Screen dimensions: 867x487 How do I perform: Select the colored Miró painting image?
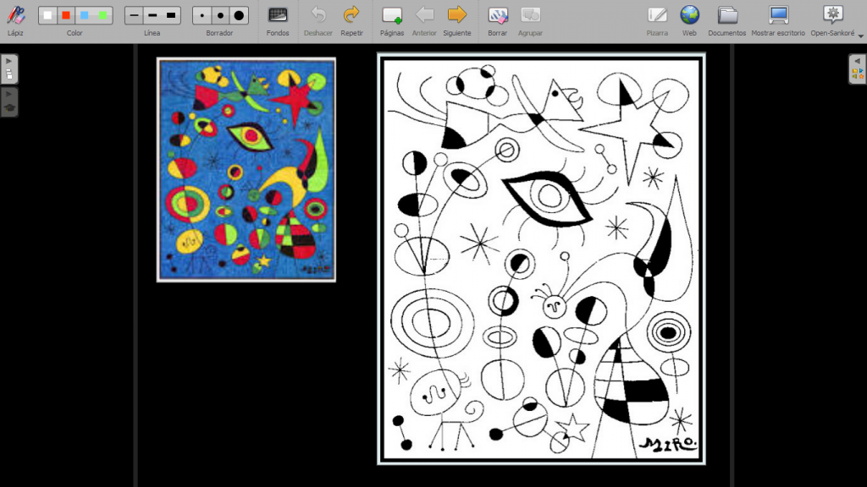coord(246,169)
